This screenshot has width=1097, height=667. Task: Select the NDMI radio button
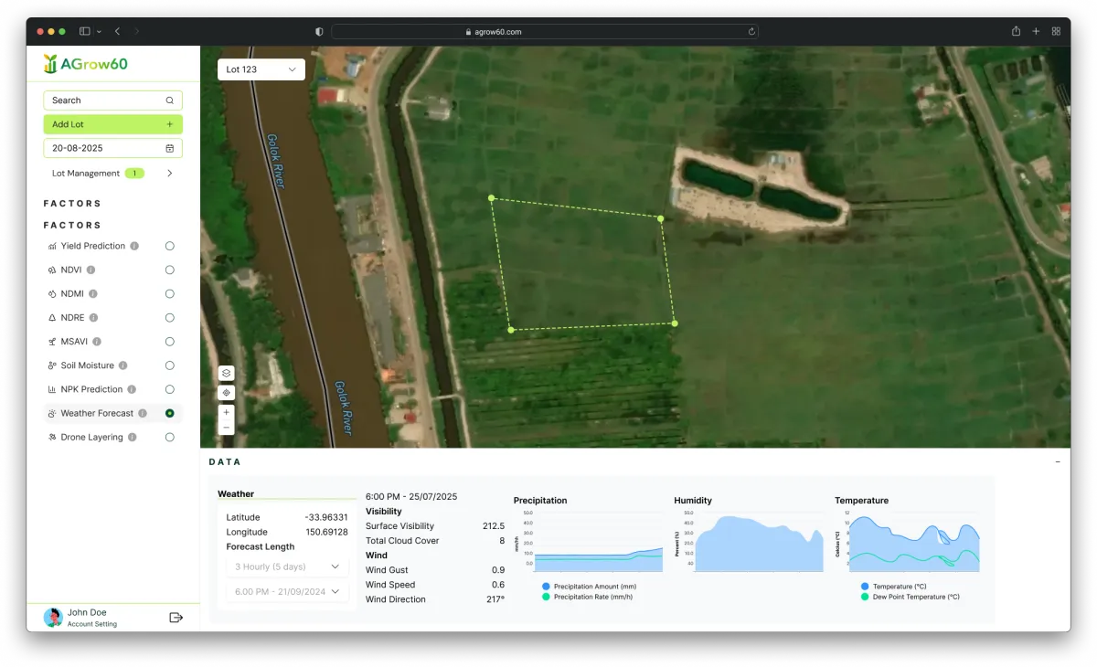click(169, 294)
